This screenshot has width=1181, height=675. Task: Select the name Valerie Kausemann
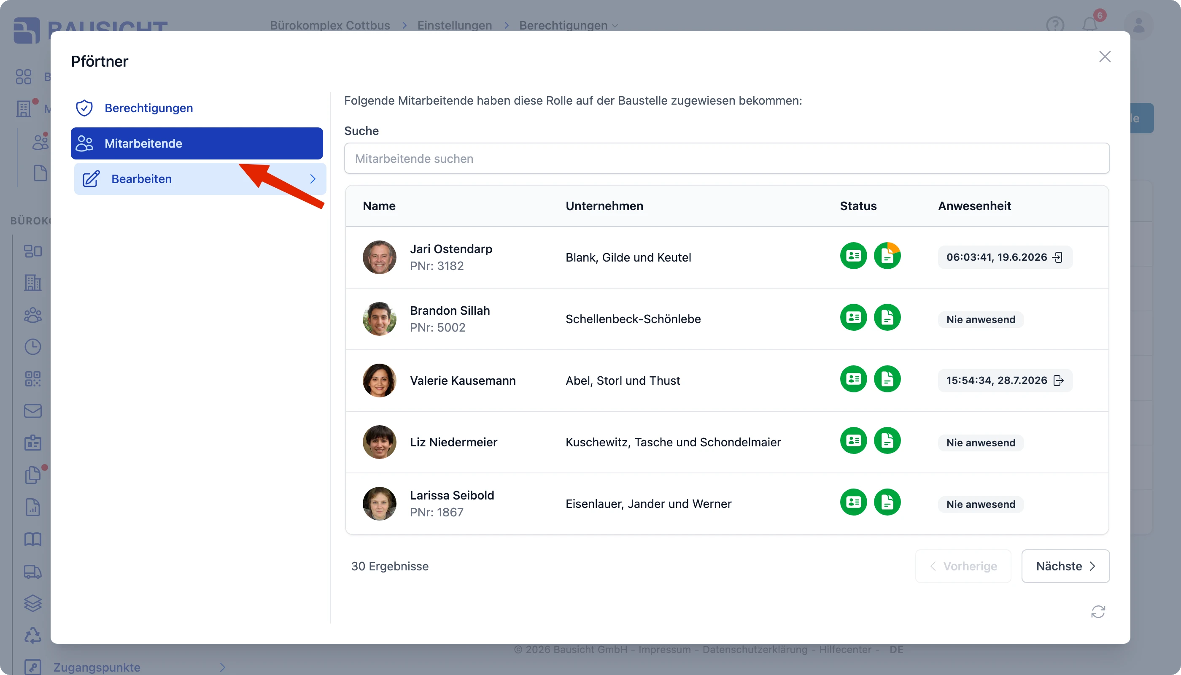coord(463,381)
